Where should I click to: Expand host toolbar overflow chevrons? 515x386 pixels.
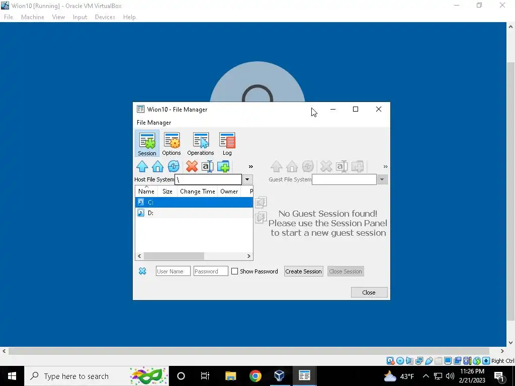click(250, 167)
